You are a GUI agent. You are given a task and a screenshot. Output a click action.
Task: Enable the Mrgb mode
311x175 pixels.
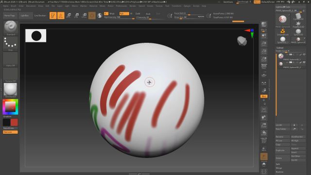(112, 14)
